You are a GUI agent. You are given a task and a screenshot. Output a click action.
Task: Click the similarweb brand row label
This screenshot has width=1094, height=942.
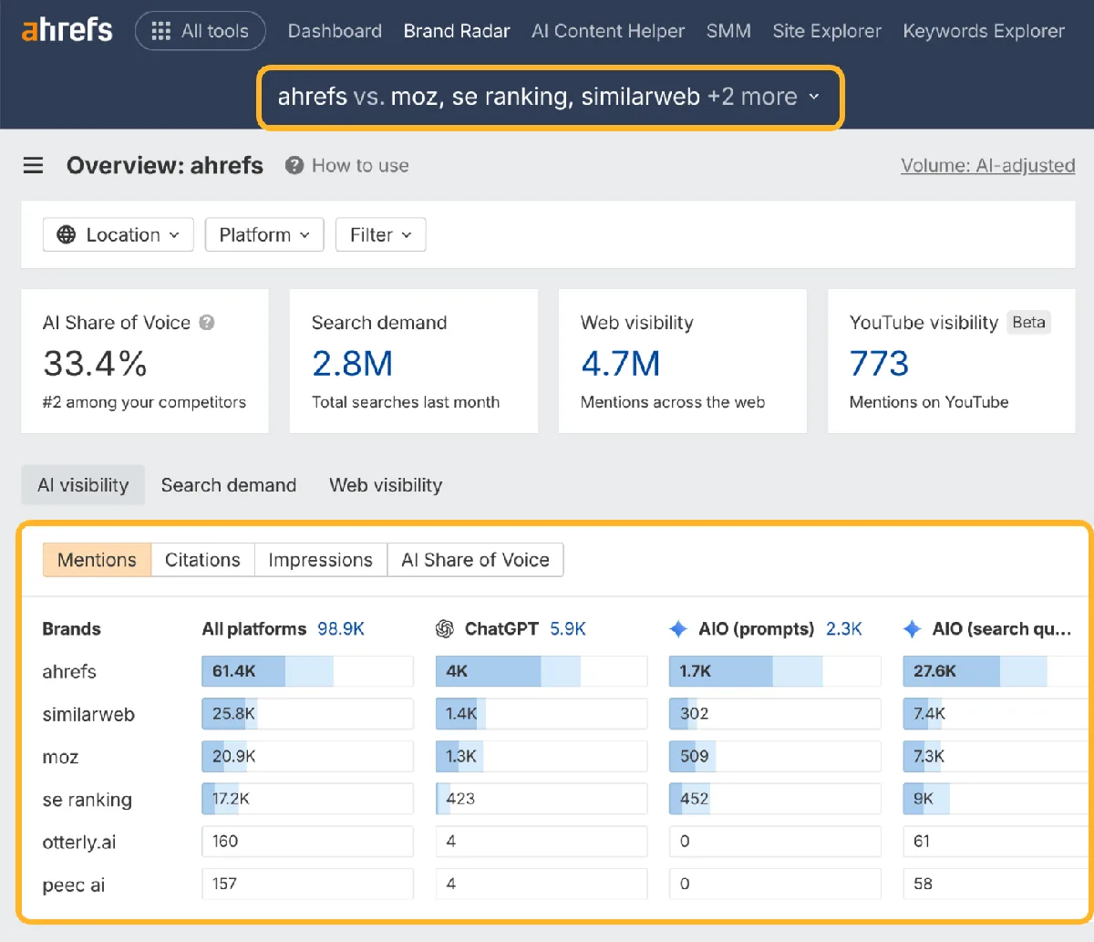(88, 714)
